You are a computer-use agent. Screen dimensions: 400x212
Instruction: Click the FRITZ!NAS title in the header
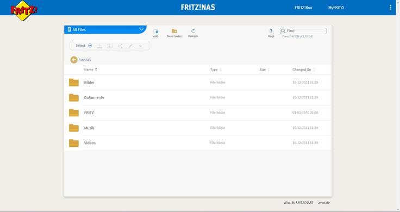tap(198, 7)
